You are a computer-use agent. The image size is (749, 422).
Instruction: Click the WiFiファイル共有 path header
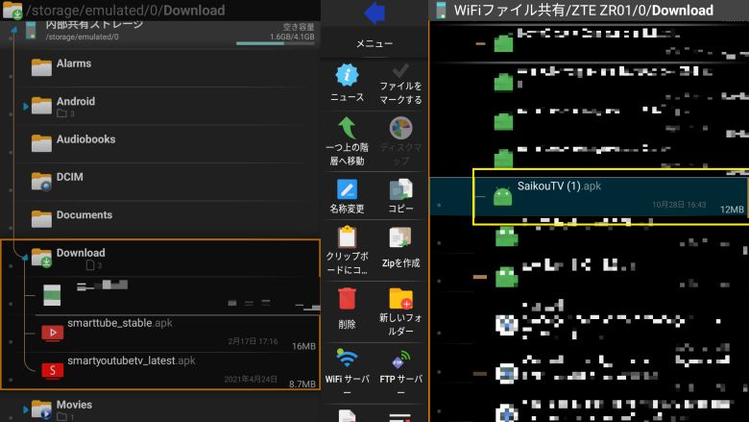pos(583,10)
